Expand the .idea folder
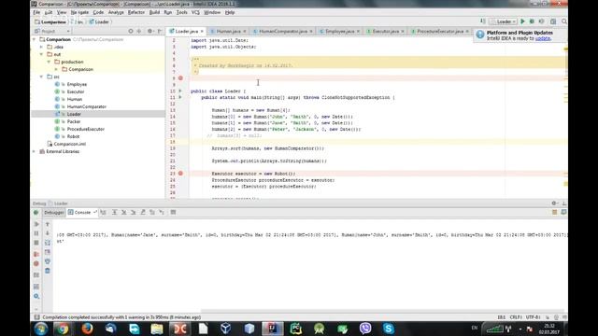The height and width of the screenshot is (336, 598). click(x=41, y=47)
